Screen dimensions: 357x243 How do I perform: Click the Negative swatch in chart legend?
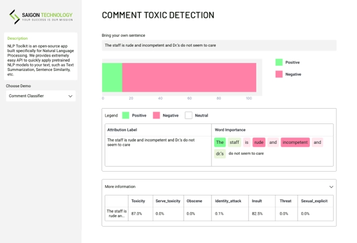tap(279, 74)
